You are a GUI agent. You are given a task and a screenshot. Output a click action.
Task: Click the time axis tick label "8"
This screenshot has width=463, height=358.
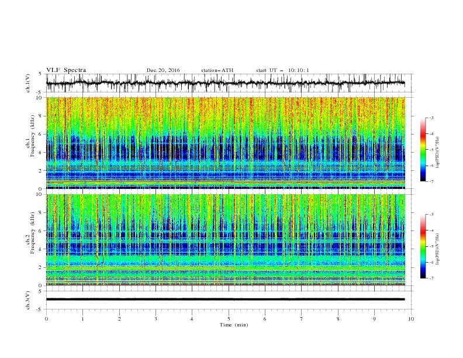(x=338, y=319)
